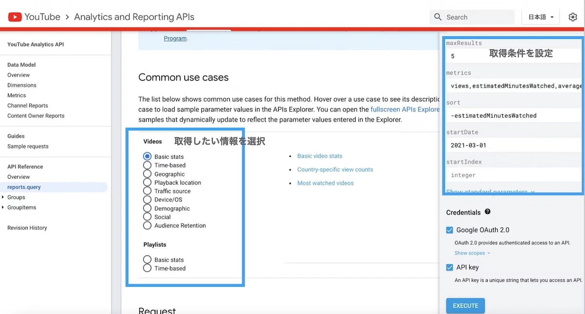Select Traffic source radio button
The image size is (585, 314).
147,191
